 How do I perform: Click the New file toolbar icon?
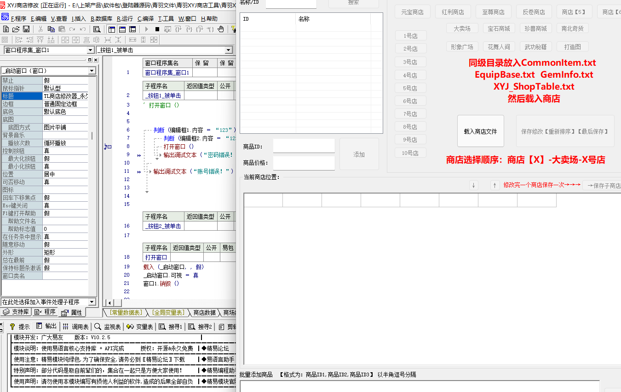(x=6, y=29)
